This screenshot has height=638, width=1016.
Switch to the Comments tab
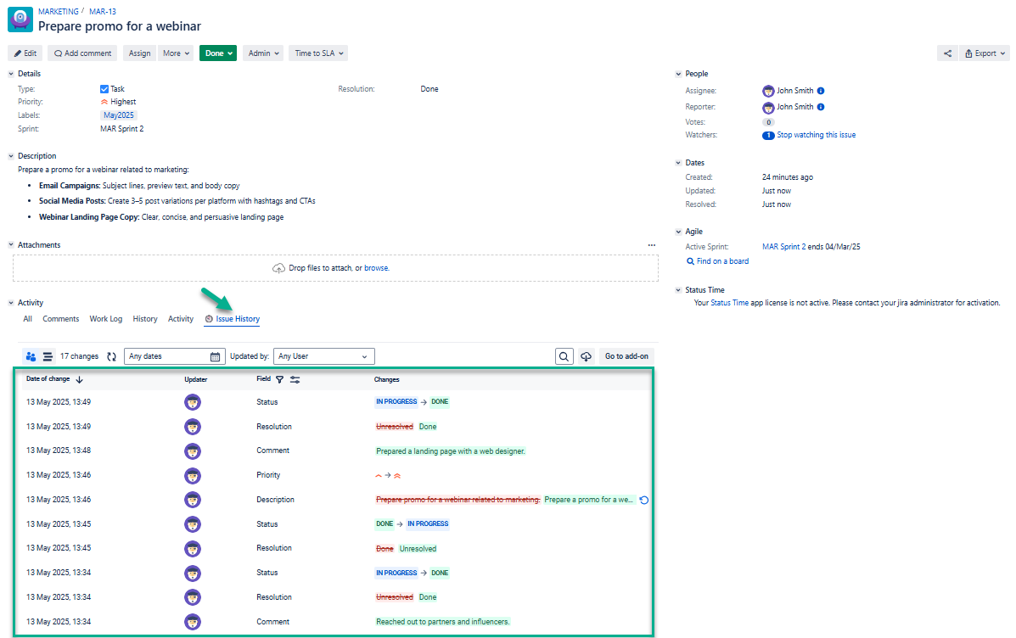tap(60, 318)
